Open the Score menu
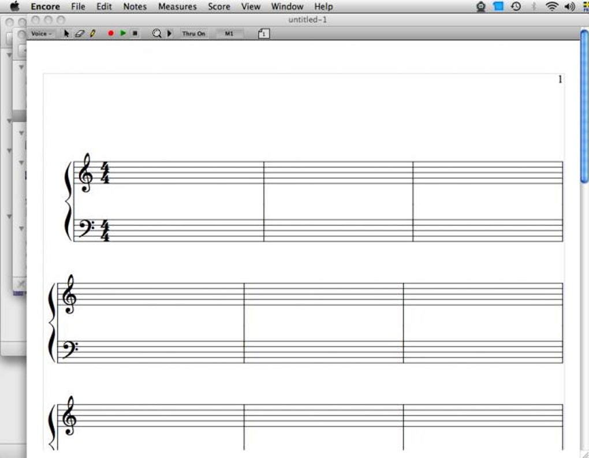Viewport: 589px width, 458px height. pos(219,6)
